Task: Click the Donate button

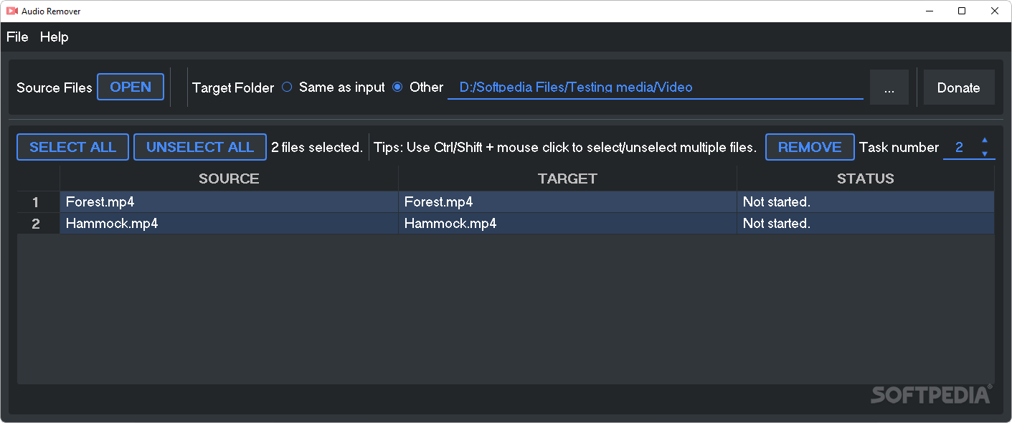Action: pos(959,87)
